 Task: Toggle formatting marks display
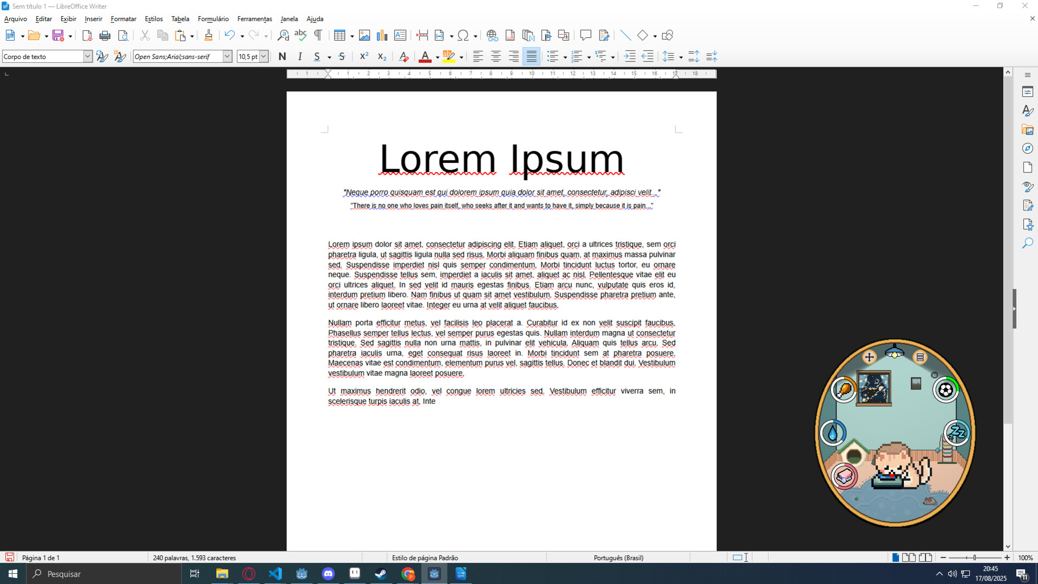pyautogui.click(x=318, y=35)
